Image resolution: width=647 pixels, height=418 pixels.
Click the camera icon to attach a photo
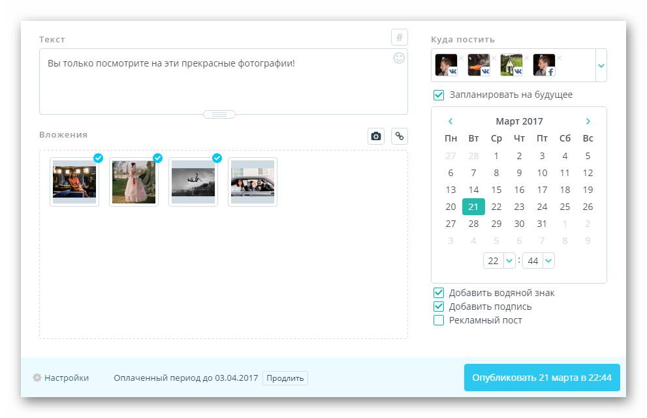376,136
